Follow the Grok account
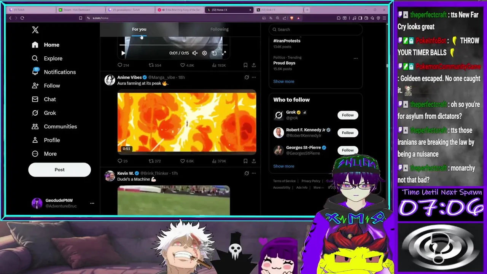Screen dimensions: 487x274 pos(348,115)
